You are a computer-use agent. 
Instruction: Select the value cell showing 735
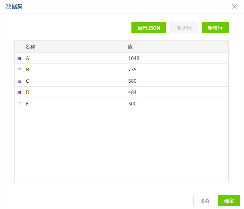(177, 70)
